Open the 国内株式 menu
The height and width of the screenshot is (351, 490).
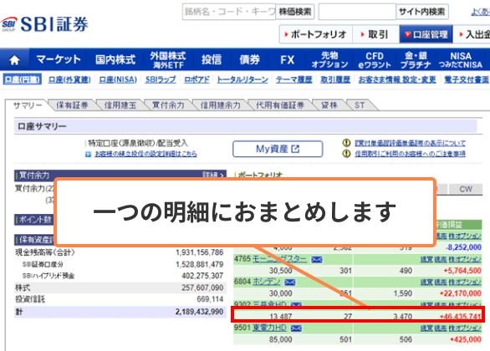pyautogui.click(x=115, y=59)
